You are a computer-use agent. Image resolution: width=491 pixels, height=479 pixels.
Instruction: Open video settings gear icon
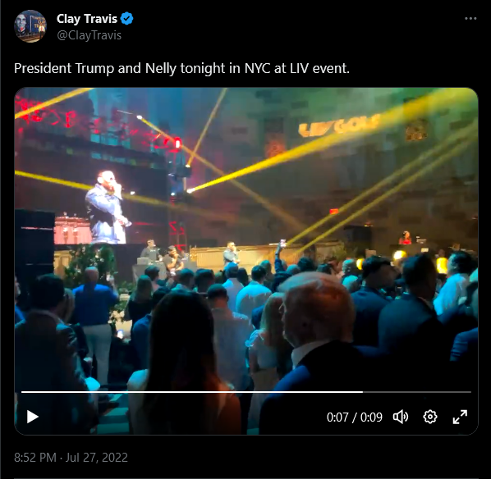(x=430, y=417)
